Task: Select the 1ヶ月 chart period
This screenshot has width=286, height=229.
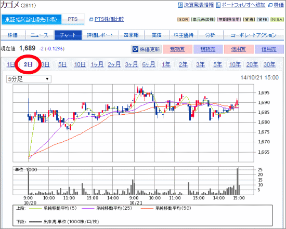Action: pos(97,64)
